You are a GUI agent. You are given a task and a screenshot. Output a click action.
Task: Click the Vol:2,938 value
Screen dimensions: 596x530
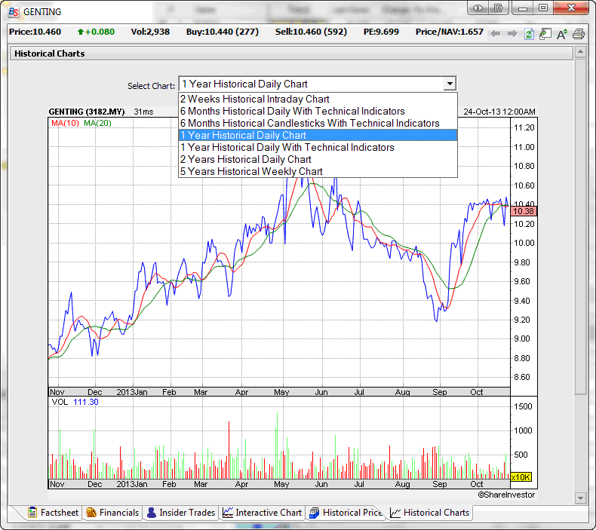point(150,32)
